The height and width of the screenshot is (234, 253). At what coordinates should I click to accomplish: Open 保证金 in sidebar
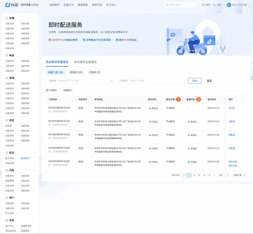click(9, 126)
